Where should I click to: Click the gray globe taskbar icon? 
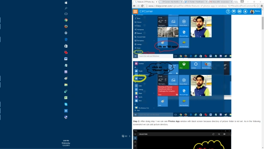pyautogui.click(x=66, y=33)
